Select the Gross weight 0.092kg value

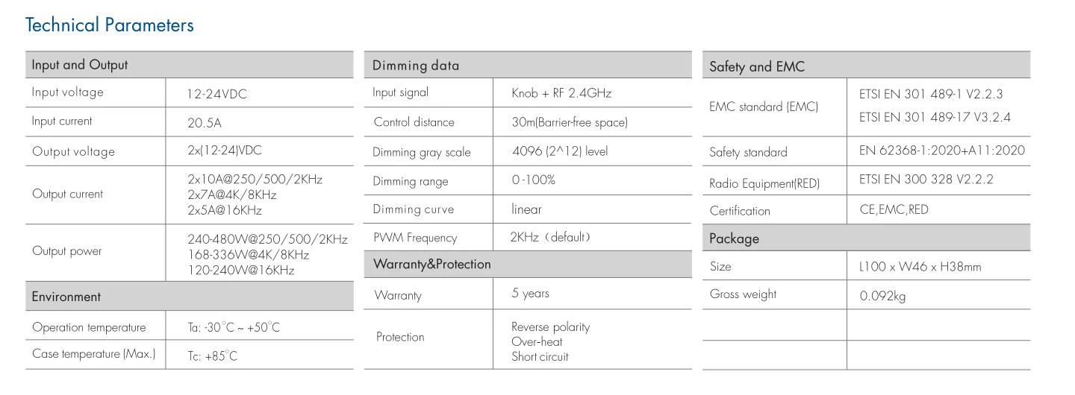882,296
